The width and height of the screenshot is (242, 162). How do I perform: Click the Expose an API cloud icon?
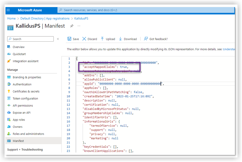point(9,112)
